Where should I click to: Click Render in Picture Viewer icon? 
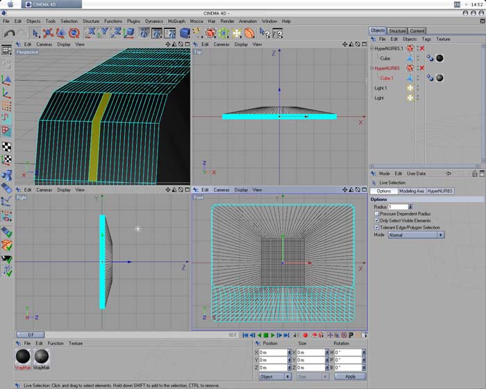tap(156, 33)
